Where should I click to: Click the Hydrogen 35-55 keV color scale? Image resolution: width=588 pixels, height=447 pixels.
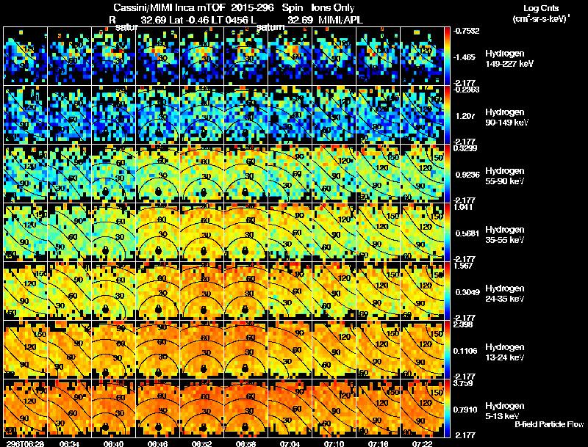(x=447, y=232)
